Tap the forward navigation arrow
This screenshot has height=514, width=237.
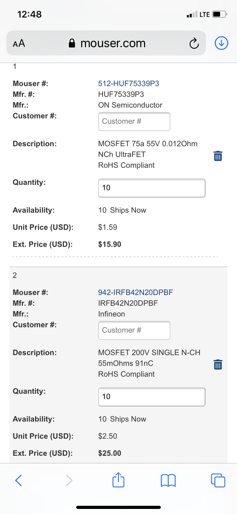[69, 480]
